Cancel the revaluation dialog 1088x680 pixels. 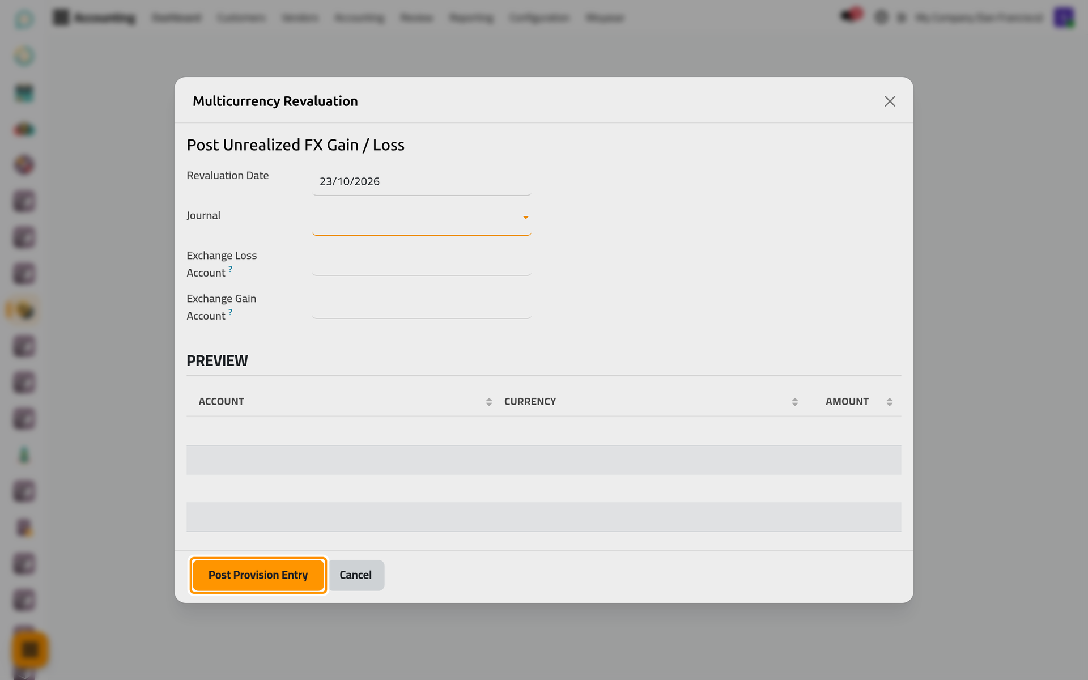pyautogui.click(x=356, y=575)
